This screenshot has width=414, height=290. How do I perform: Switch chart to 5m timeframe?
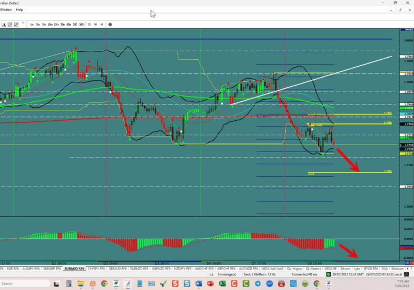(44, 25)
